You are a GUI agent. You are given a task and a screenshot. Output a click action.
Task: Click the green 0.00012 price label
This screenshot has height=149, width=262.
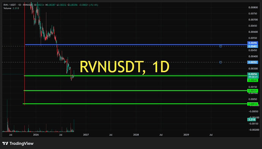tap(253, 104)
